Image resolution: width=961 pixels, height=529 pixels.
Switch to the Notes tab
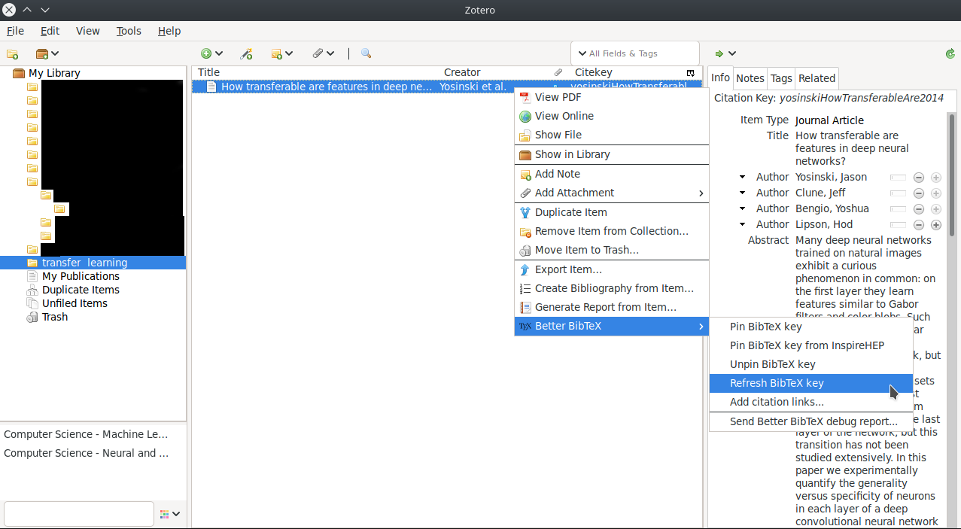750,78
